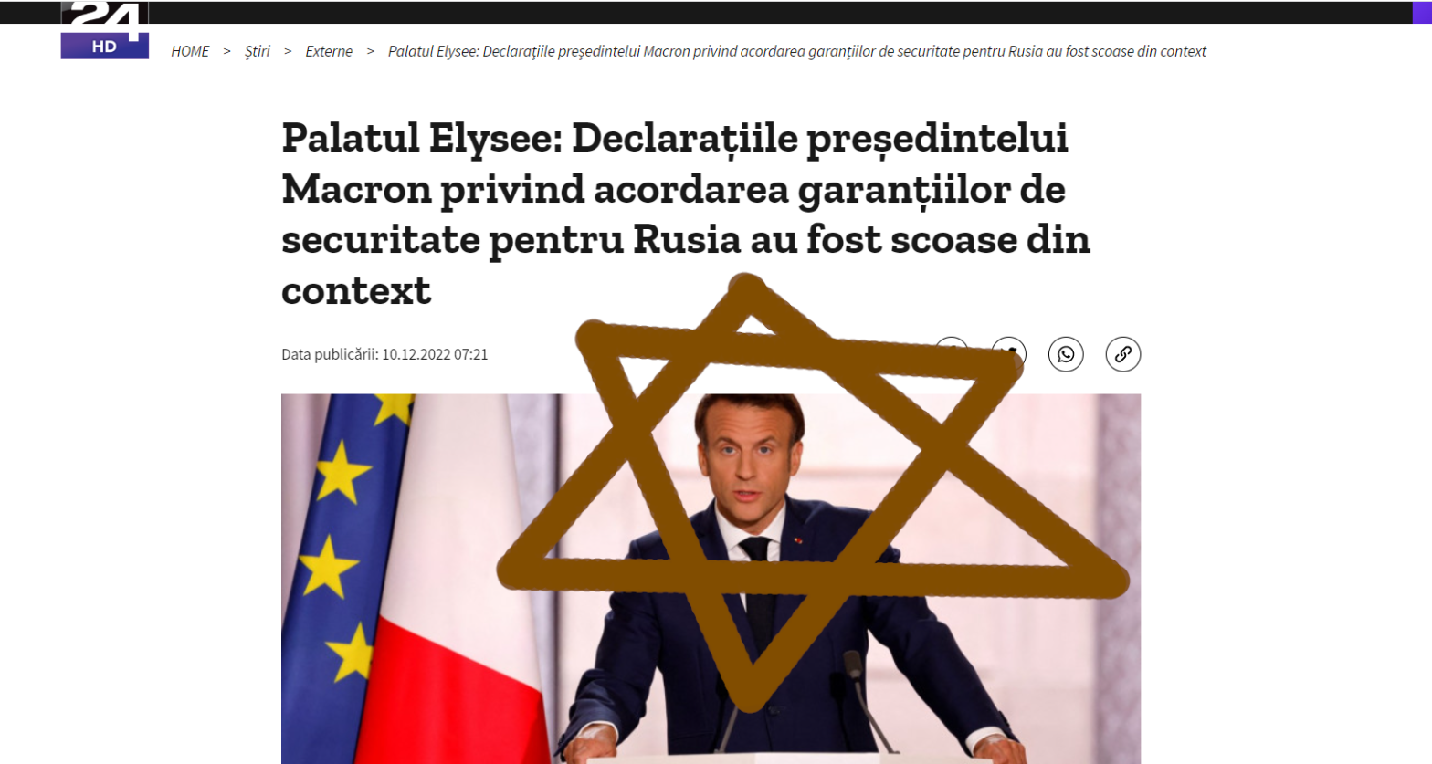
Task: Click the publication date 10.12.2022 07:21
Action: pyautogui.click(x=435, y=354)
